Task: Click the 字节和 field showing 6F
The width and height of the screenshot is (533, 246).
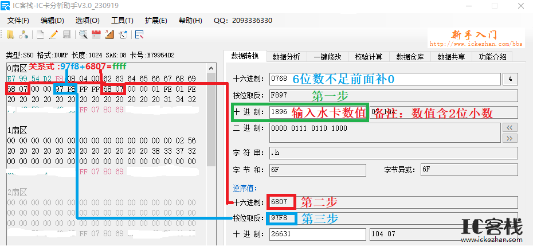Action: (x=318, y=170)
